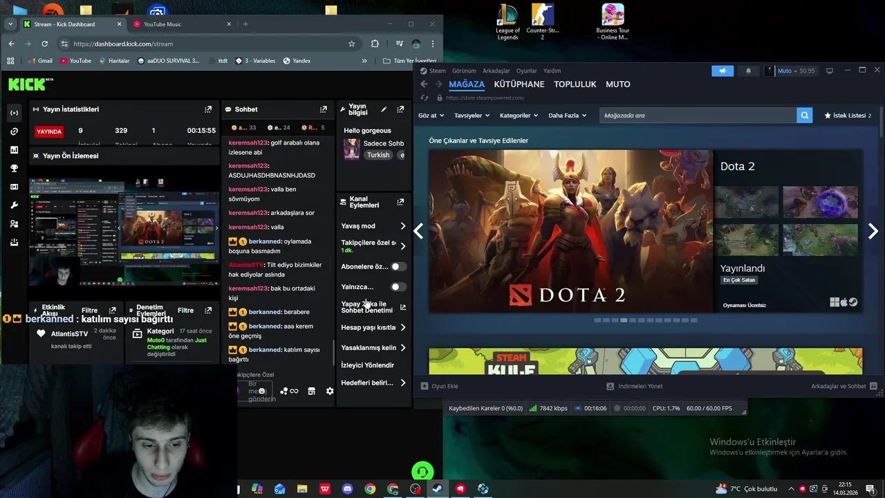Image resolution: width=885 pixels, height=498 pixels.
Task: Click Filtre in Etkinlik Akışı panel
Action: (x=89, y=311)
